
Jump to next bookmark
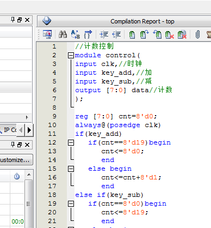145,34
